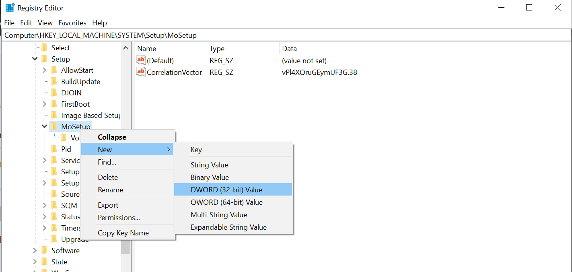
Task: Collapse the Setup tree node arrow
Action: [x=35, y=59]
